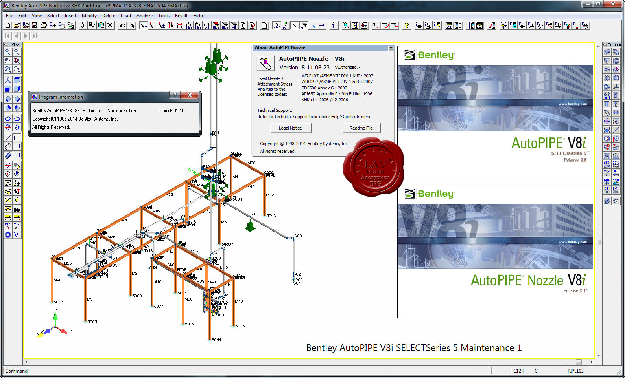
Task: Click the Cut scissors icon
Action: (x=83, y=26)
